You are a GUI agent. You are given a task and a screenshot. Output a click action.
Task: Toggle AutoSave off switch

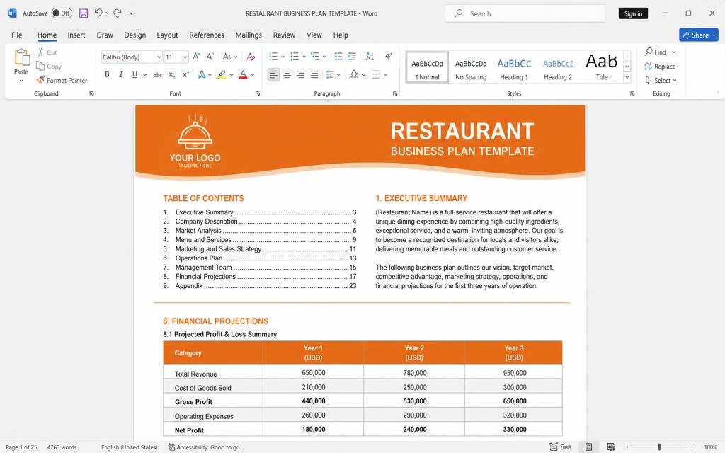[62, 13]
